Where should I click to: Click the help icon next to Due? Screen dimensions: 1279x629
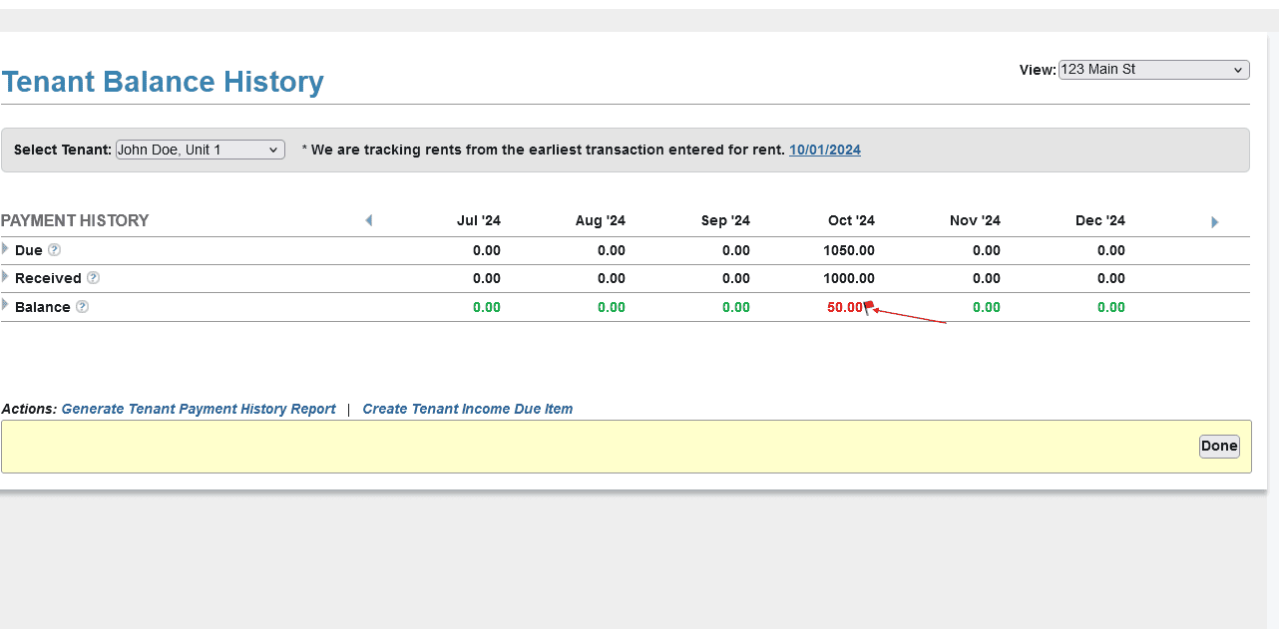pos(55,250)
